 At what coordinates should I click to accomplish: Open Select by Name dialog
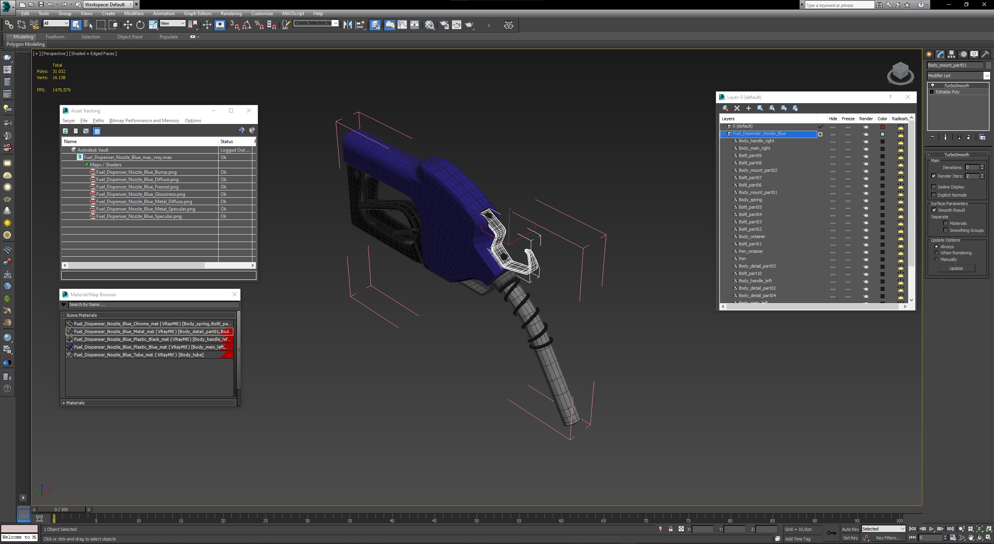[x=88, y=25]
